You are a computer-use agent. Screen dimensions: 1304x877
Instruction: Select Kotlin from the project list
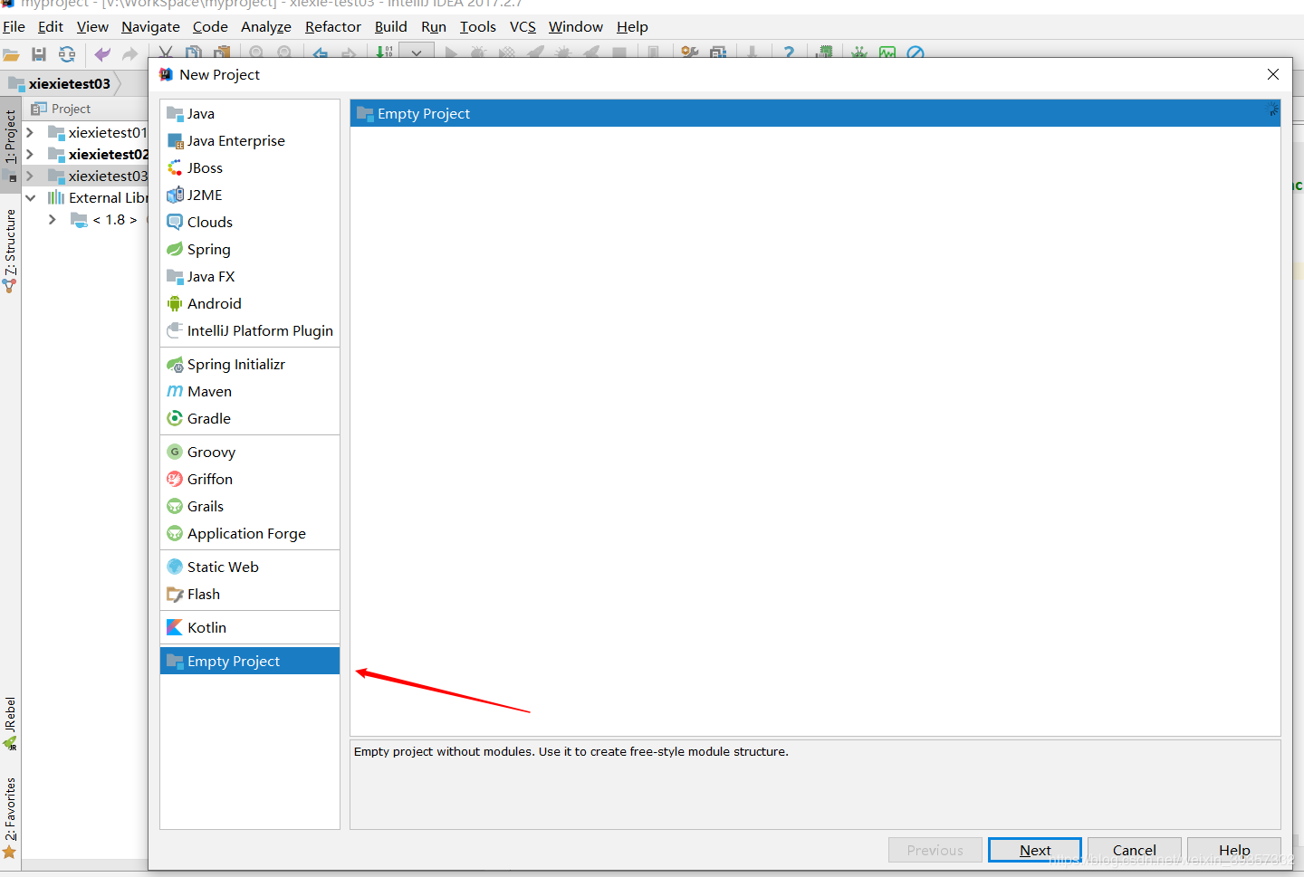point(206,627)
